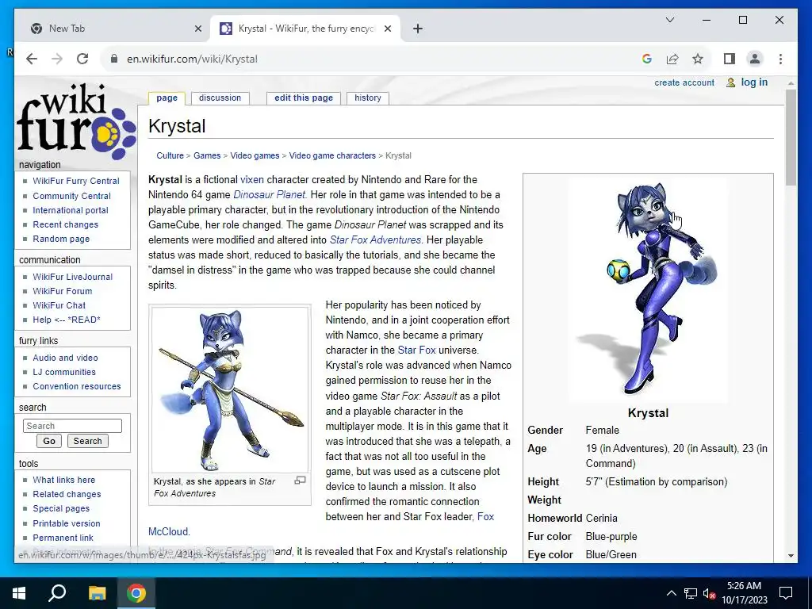The width and height of the screenshot is (812, 609).
Task: Click the address bar URL
Action: [x=192, y=59]
